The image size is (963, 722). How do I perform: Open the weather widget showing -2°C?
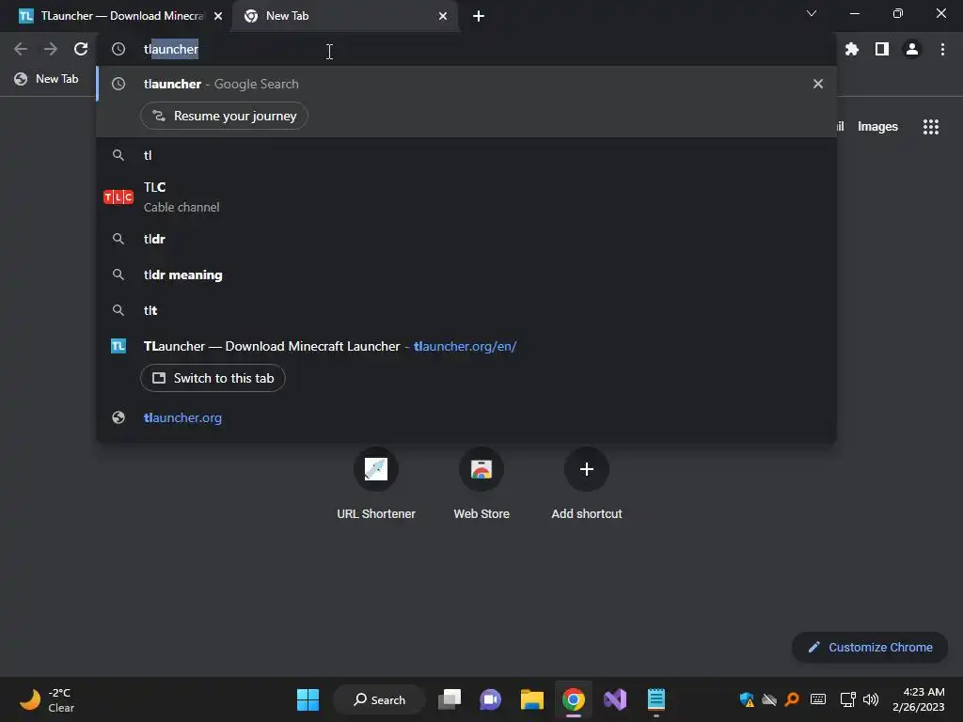click(47, 699)
